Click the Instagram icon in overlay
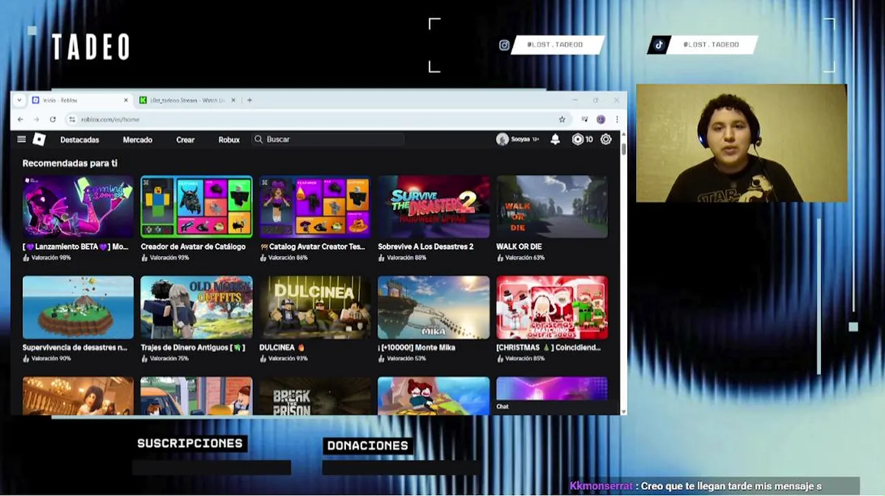The image size is (885, 496). (505, 45)
